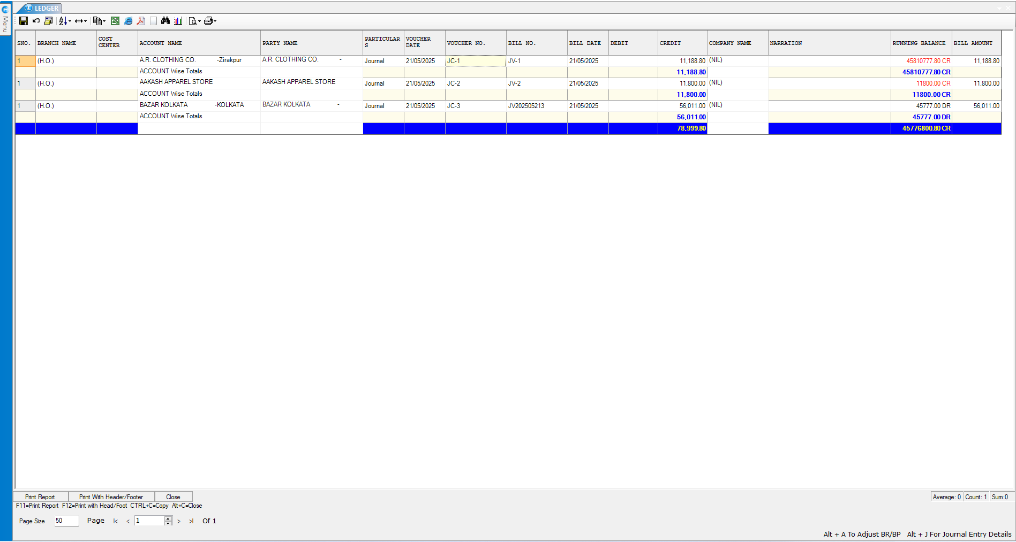
Task: Open the column width dropdown
Action: pos(85,21)
